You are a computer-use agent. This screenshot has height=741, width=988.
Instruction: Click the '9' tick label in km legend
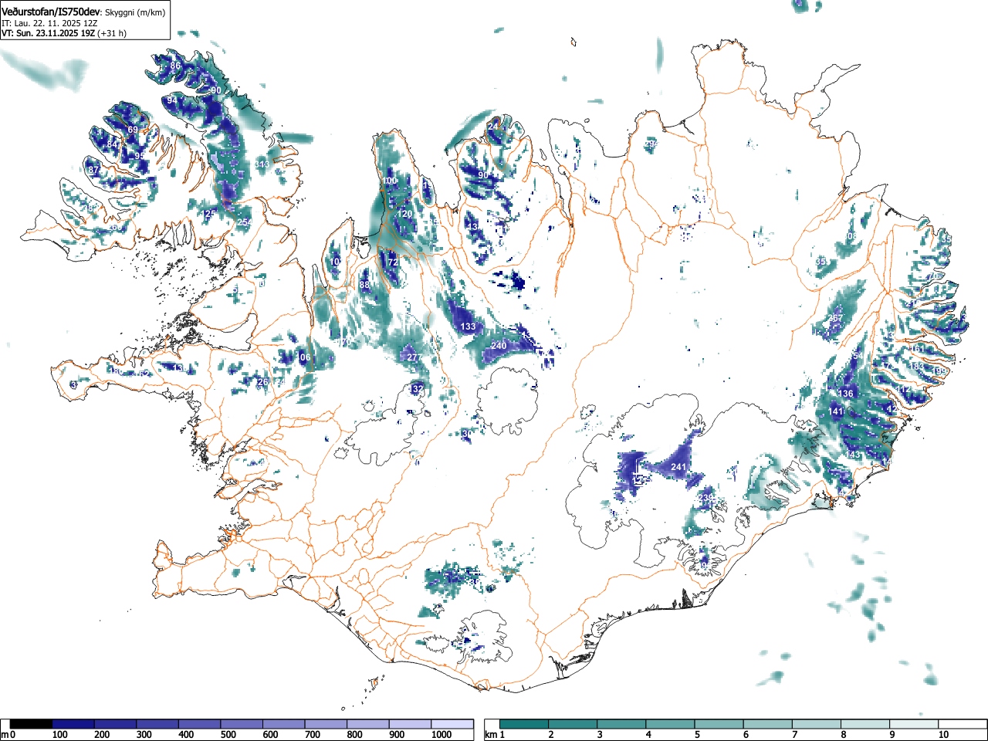pyautogui.click(x=891, y=735)
